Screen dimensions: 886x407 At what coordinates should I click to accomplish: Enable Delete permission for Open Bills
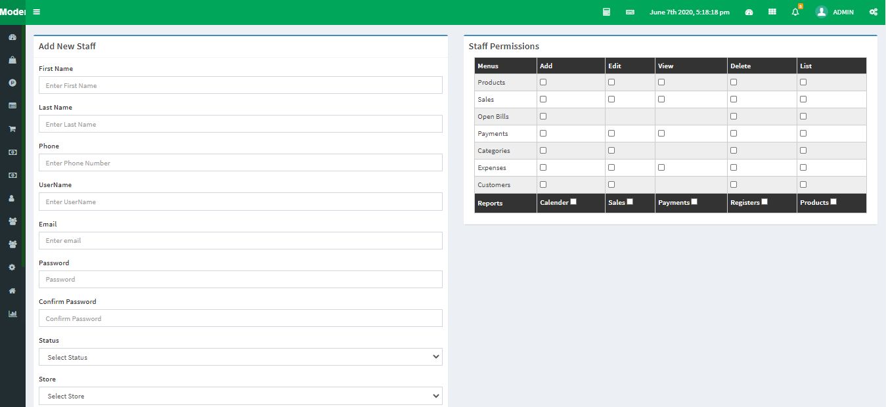pos(734,116)
